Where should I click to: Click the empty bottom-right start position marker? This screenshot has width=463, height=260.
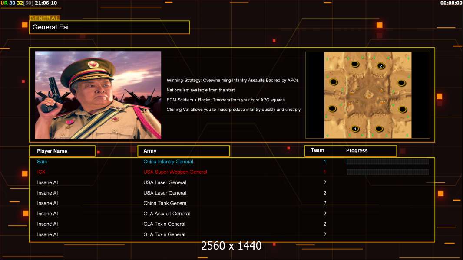tap(379, 129)
